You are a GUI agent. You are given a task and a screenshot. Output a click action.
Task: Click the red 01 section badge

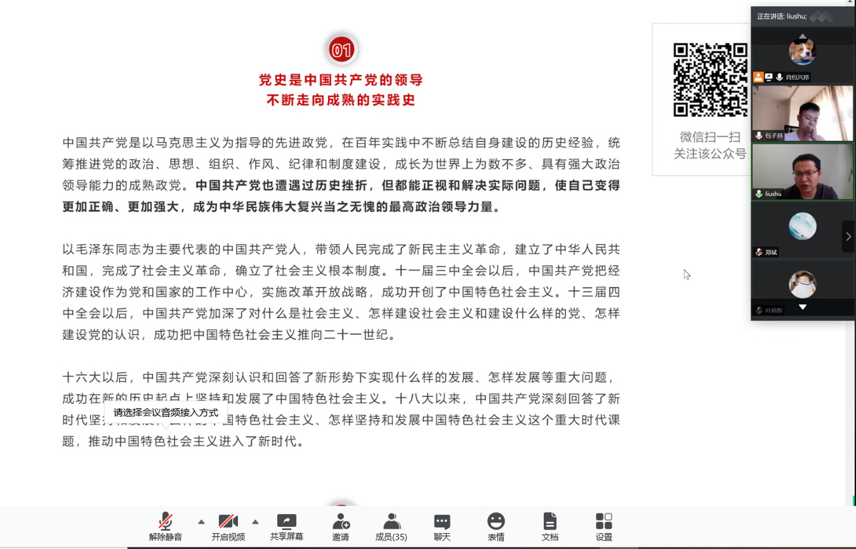tap(342, 50)
